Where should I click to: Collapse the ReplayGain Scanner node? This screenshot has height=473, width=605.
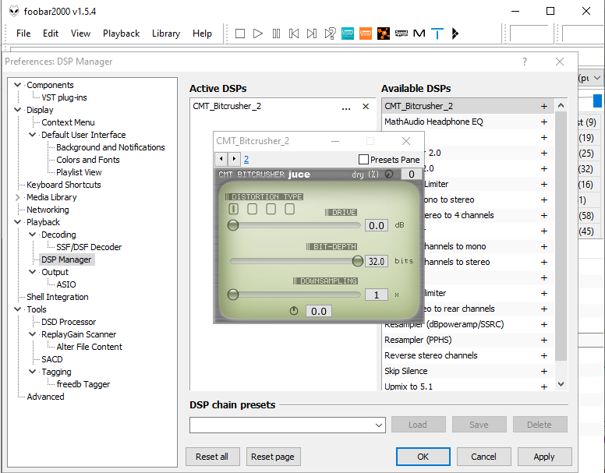[33, 334]
